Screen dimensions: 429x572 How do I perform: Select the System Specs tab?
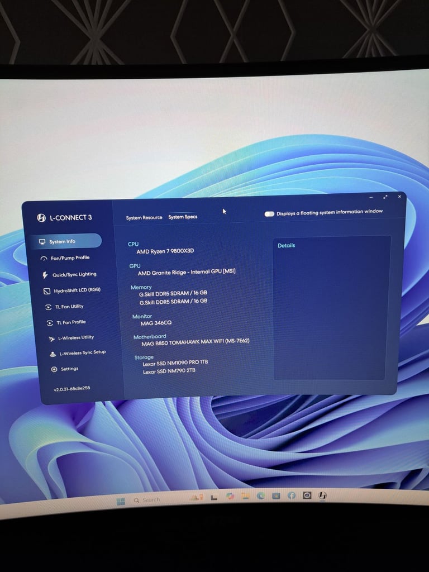(x=183, y=217)
